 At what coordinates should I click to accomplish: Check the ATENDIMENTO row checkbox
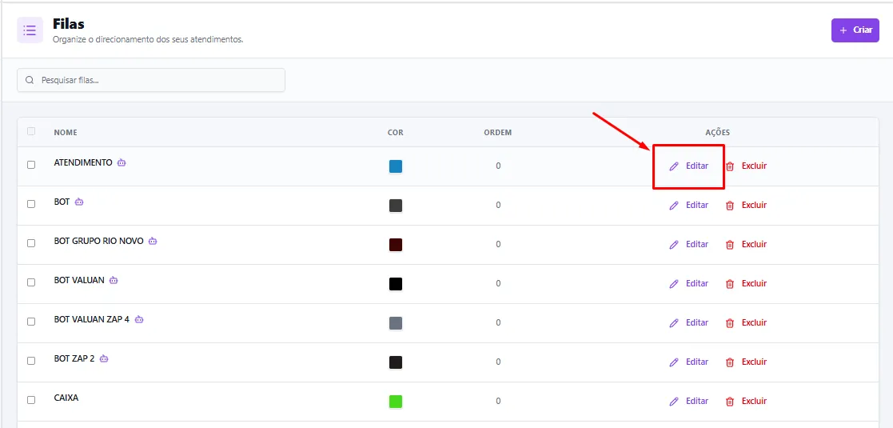tap(31, 165)
